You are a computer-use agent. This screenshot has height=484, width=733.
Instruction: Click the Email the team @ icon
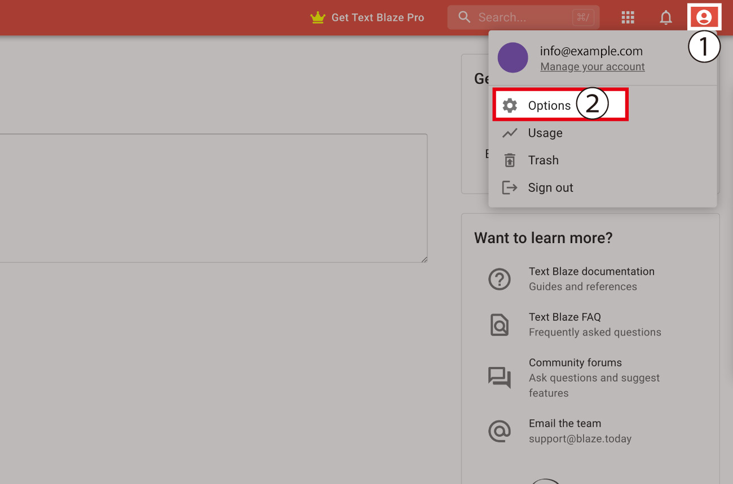pos(500,431)
